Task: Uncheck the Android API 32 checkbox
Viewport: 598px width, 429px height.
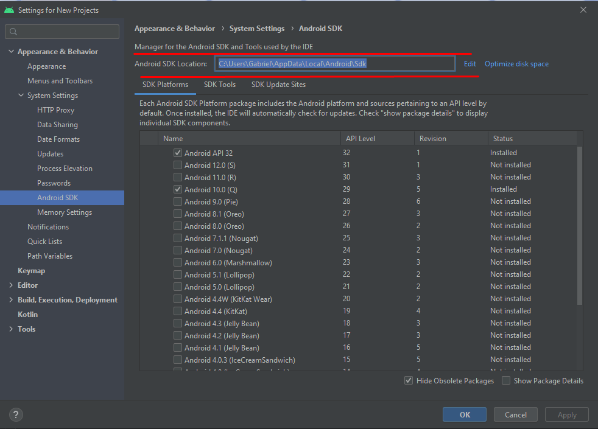Action: (x=178, y=153)
